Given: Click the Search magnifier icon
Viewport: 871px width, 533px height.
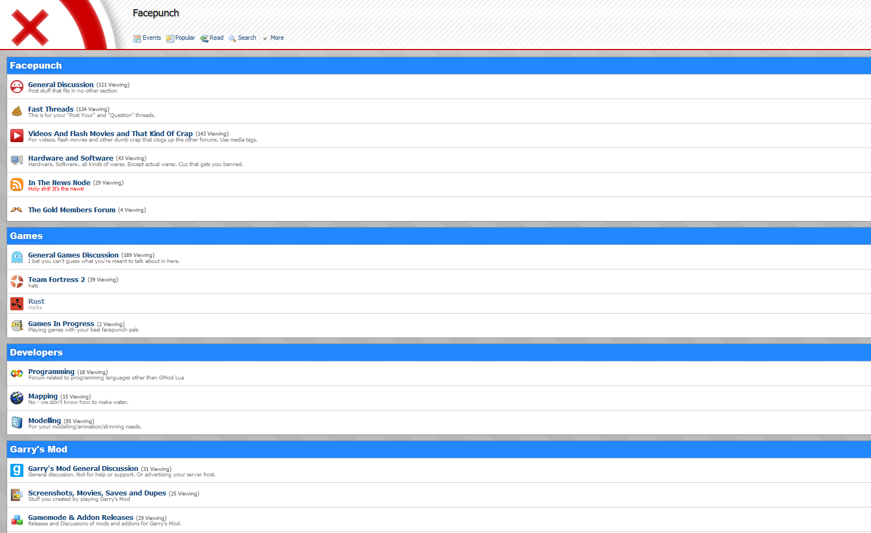Looking at the screenshot, I should coord(232,38).
